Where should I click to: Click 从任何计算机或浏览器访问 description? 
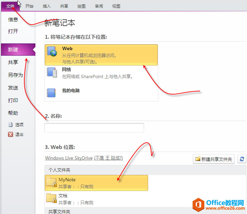click(89, 55)
